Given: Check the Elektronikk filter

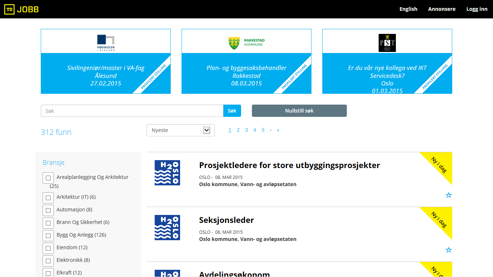Looking at the screenshot, I should pos(48,261).
